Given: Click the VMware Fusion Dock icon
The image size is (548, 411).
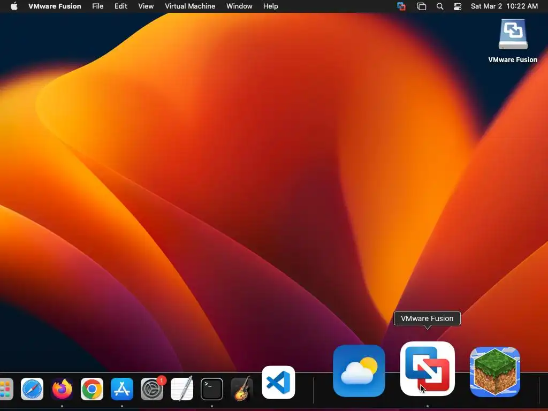Looking at the screenshot, I should (x=427, y=369).
